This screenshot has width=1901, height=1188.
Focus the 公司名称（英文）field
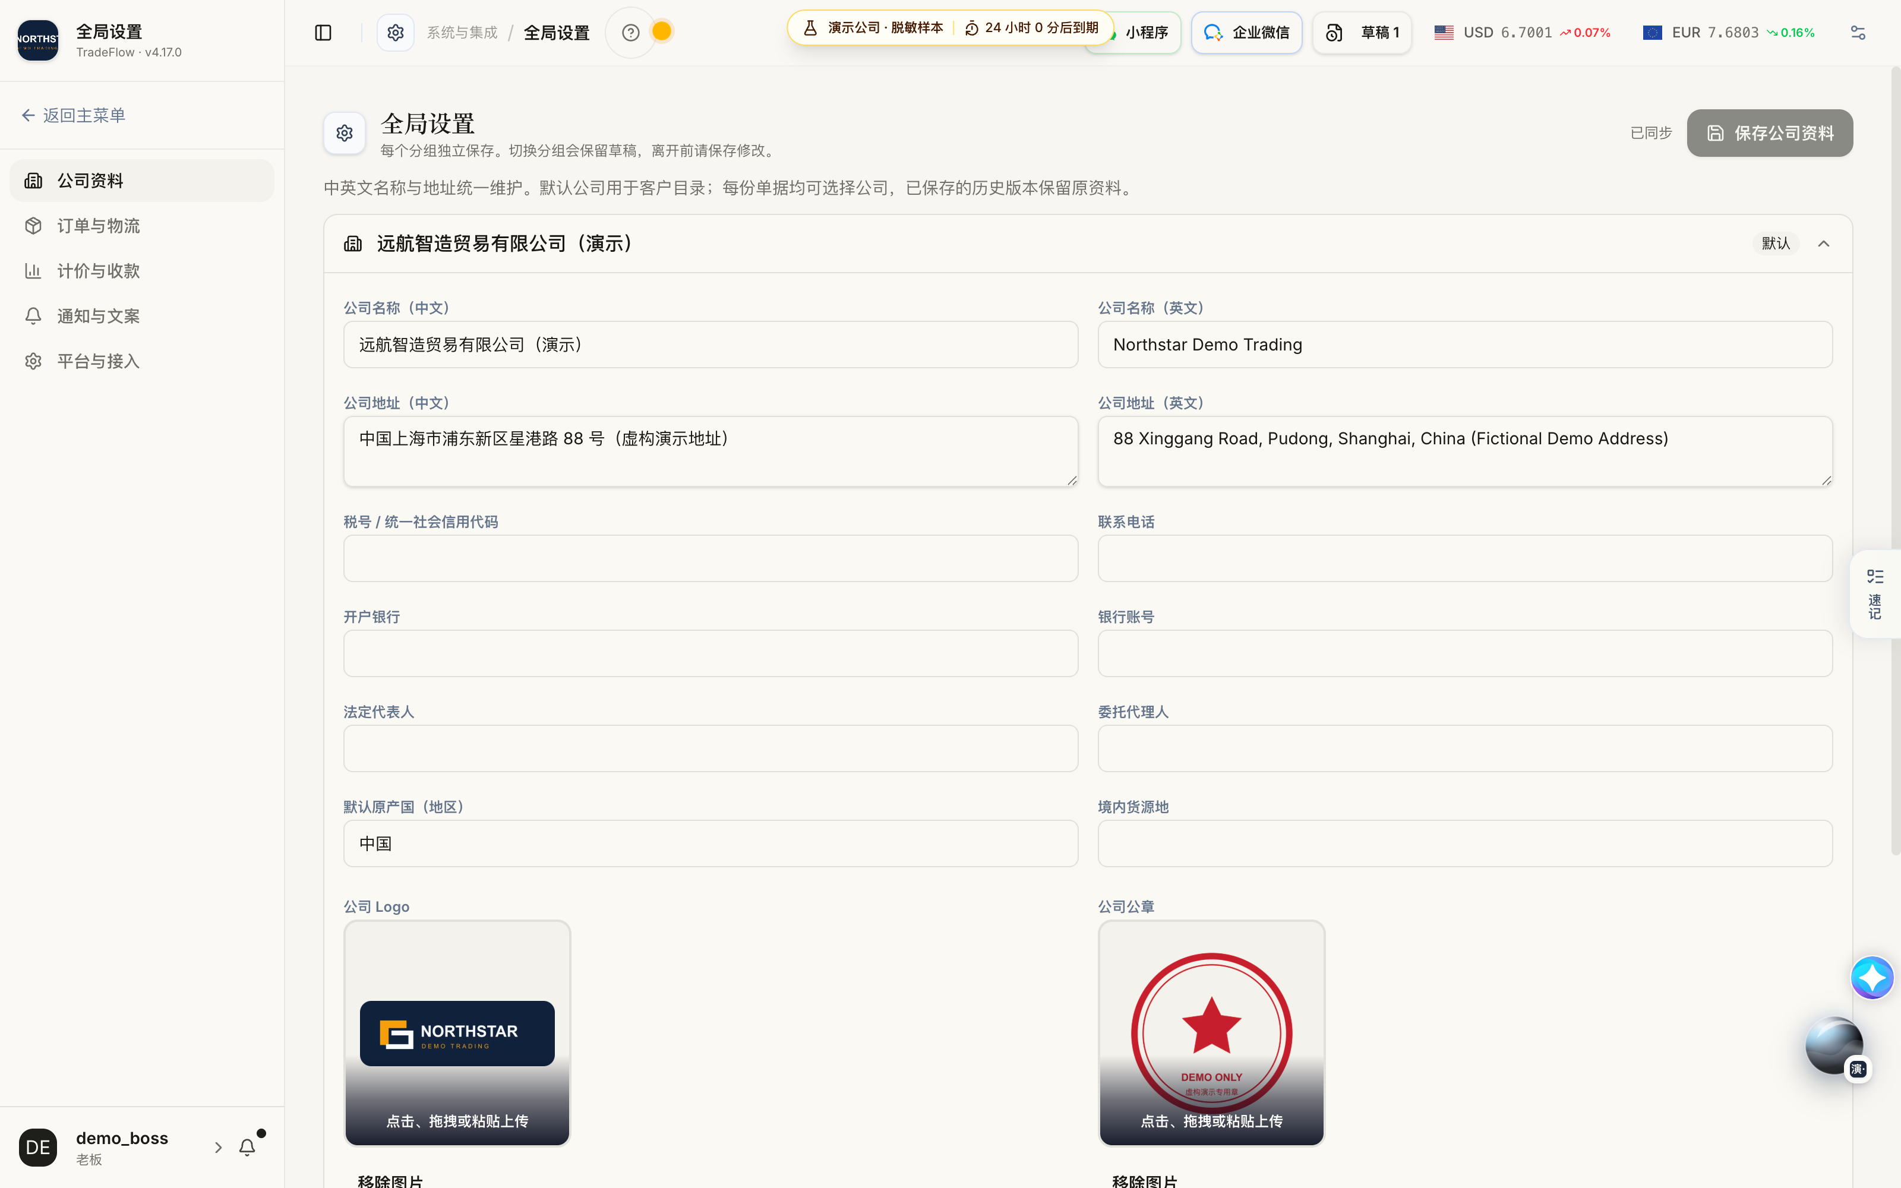click(x=1465, y=344)
